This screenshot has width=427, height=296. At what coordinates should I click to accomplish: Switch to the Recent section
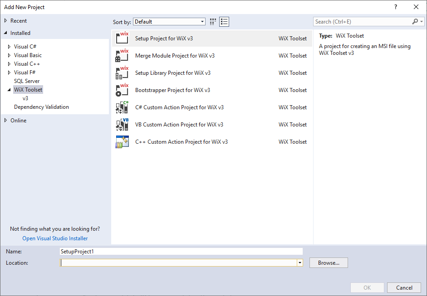coord(19,20)
